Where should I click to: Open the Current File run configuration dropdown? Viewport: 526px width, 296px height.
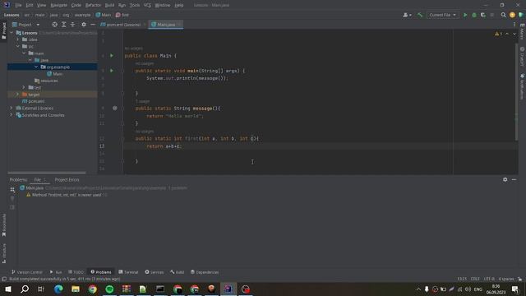pos(442,15)
